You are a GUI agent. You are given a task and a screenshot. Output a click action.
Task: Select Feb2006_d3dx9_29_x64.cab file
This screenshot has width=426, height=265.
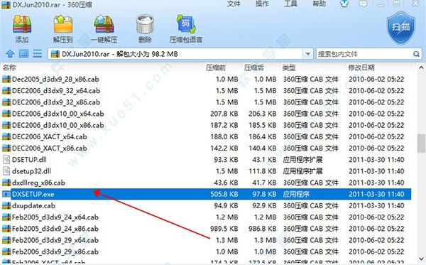coord(55,240)
